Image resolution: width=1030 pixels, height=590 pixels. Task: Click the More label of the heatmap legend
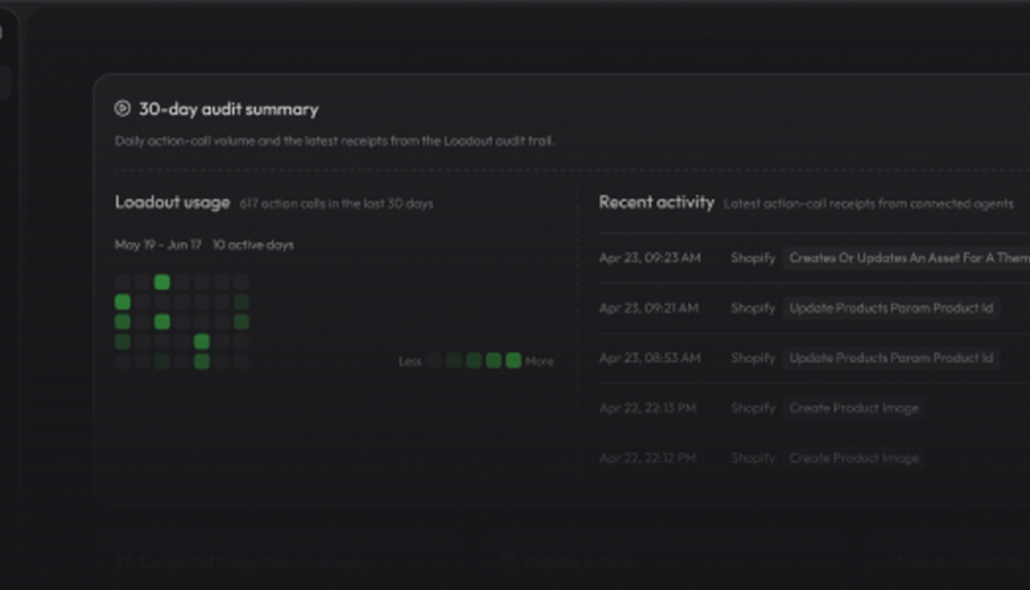[x=539, y=362]
